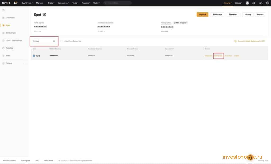Select USDC Derivatives in the sidebar
271x164 pixels.
click(14, 41)
